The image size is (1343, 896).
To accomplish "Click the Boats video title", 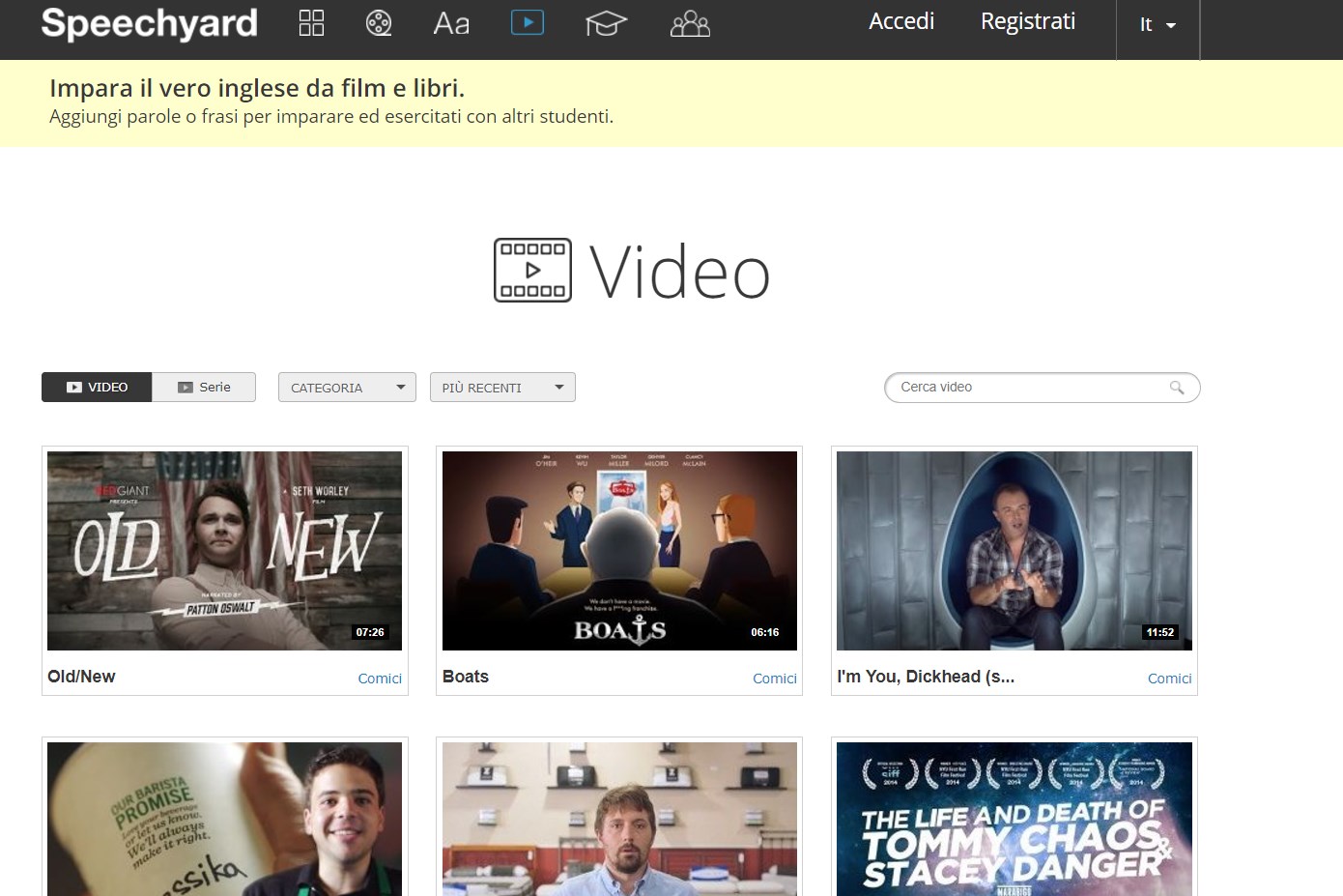I will coord(466,677).
